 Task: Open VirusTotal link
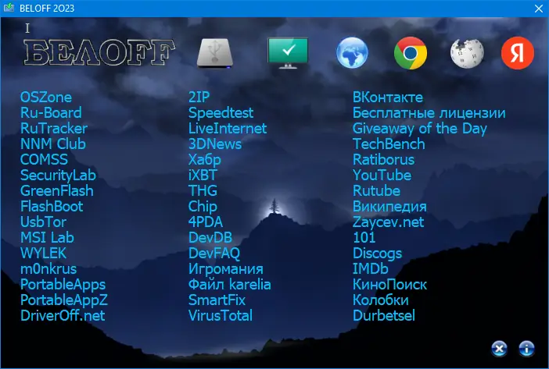click(x=221, y=316)
